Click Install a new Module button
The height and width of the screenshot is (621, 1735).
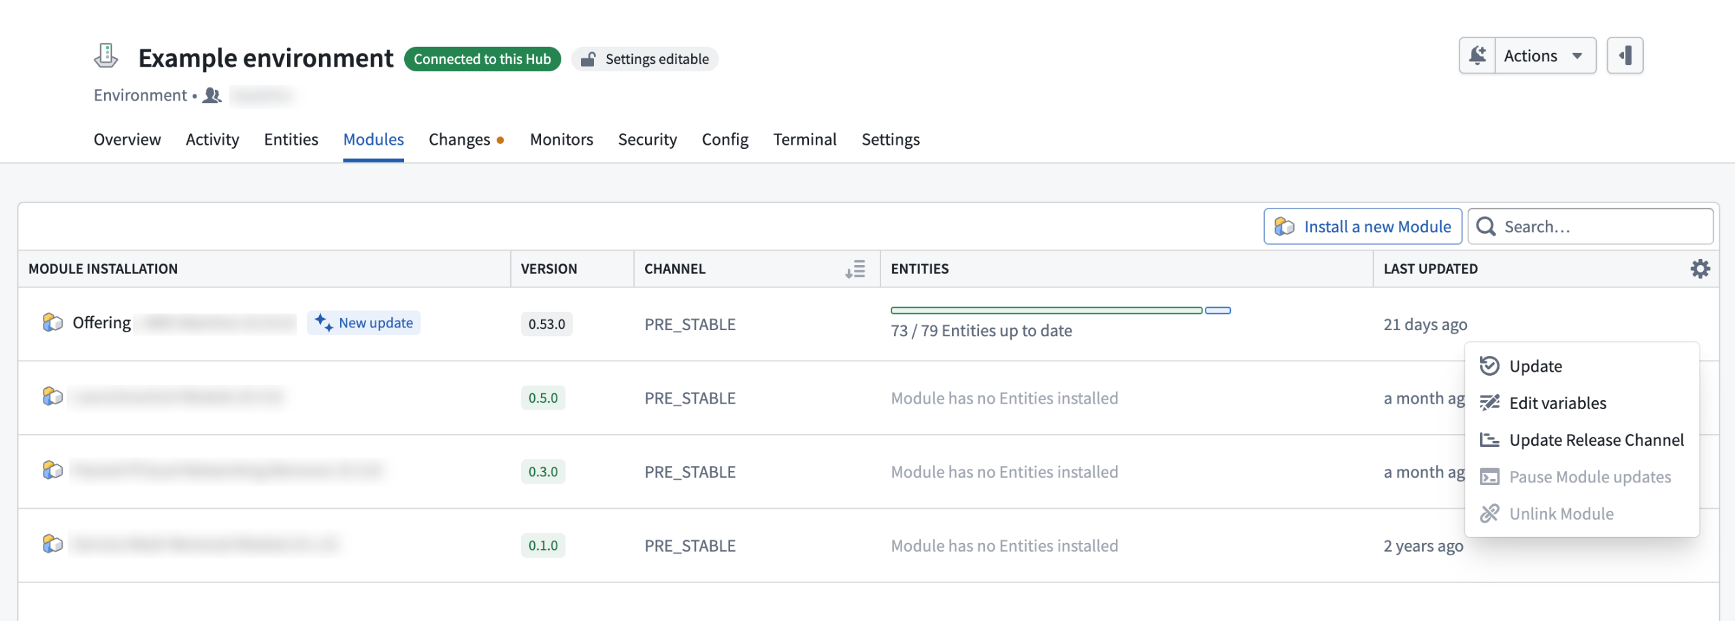tap(1363, 226)
